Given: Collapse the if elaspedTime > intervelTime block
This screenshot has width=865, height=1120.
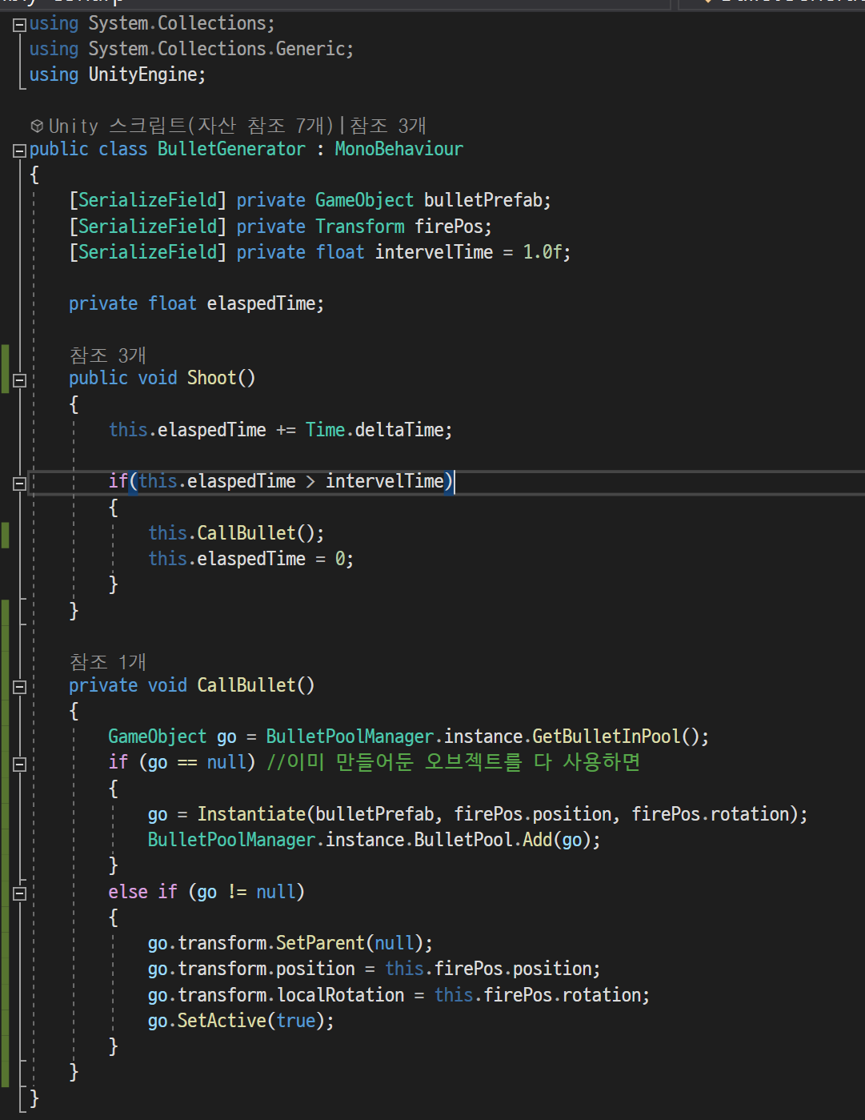Looking at the screenshot, I should pyautogui.click(x=19, y=483).
